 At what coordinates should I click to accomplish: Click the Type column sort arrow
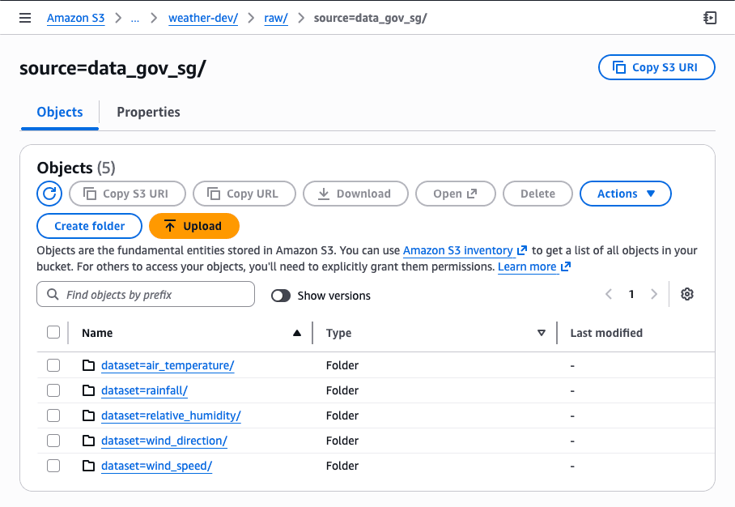pos(542,333)
